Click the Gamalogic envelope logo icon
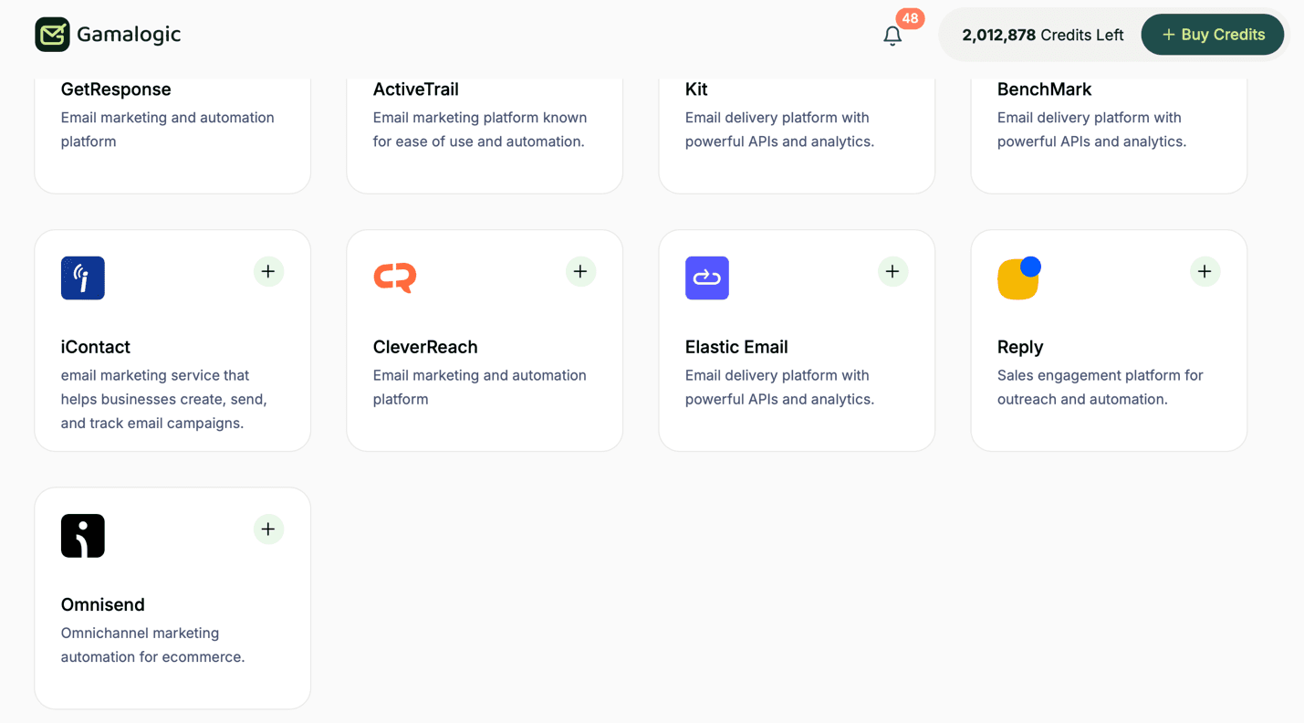 click(52, 35)
